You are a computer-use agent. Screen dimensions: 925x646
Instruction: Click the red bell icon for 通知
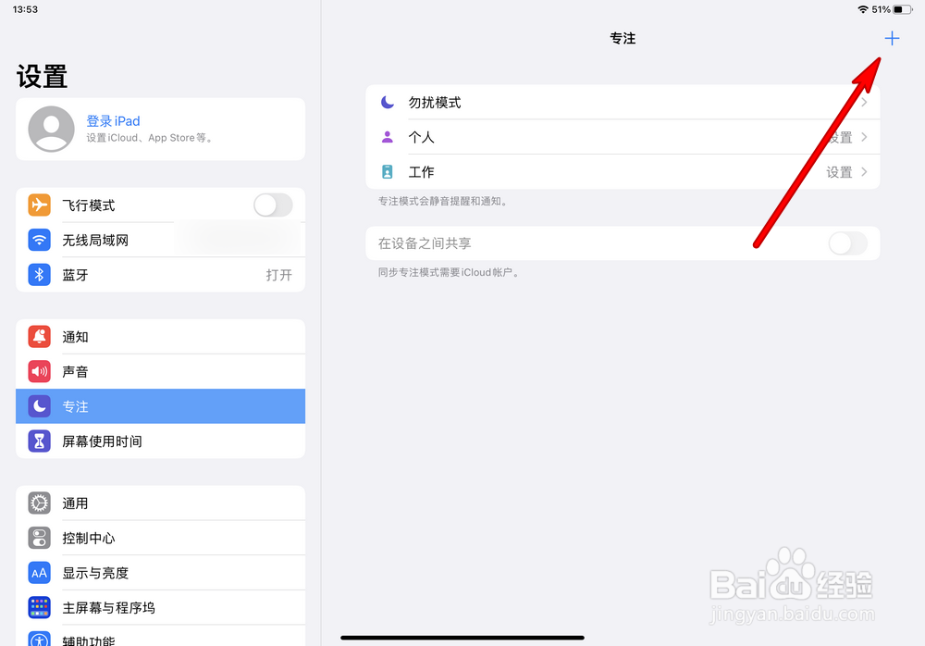[x=39, y=337]
